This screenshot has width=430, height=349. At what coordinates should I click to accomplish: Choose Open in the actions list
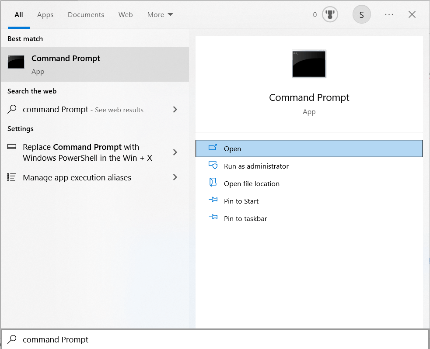pos(309,149)
